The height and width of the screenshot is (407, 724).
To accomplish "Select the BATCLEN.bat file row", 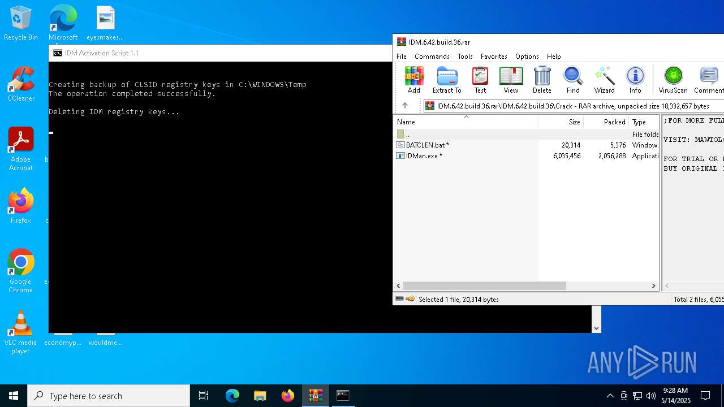I will coord(526,145).
